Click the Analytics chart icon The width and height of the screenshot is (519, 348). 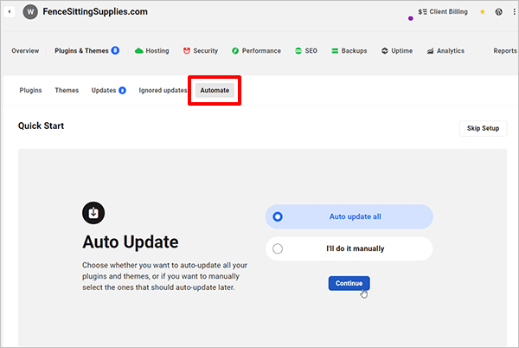(x=430, y=51)
